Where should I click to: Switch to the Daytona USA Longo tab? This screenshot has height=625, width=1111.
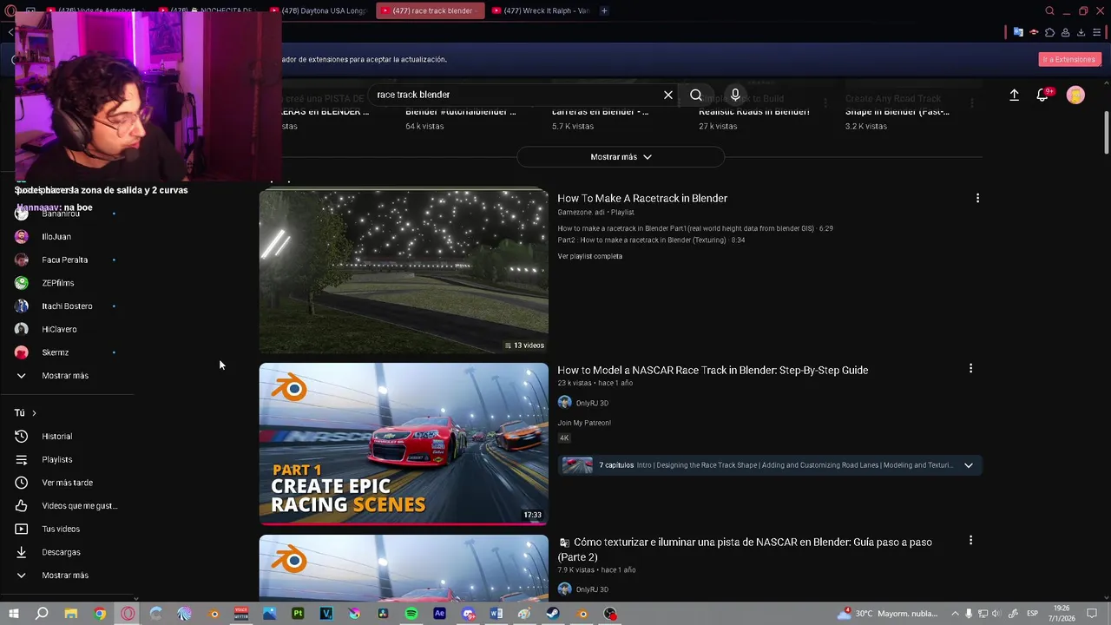pyautogui.click(x=319, y=10)
